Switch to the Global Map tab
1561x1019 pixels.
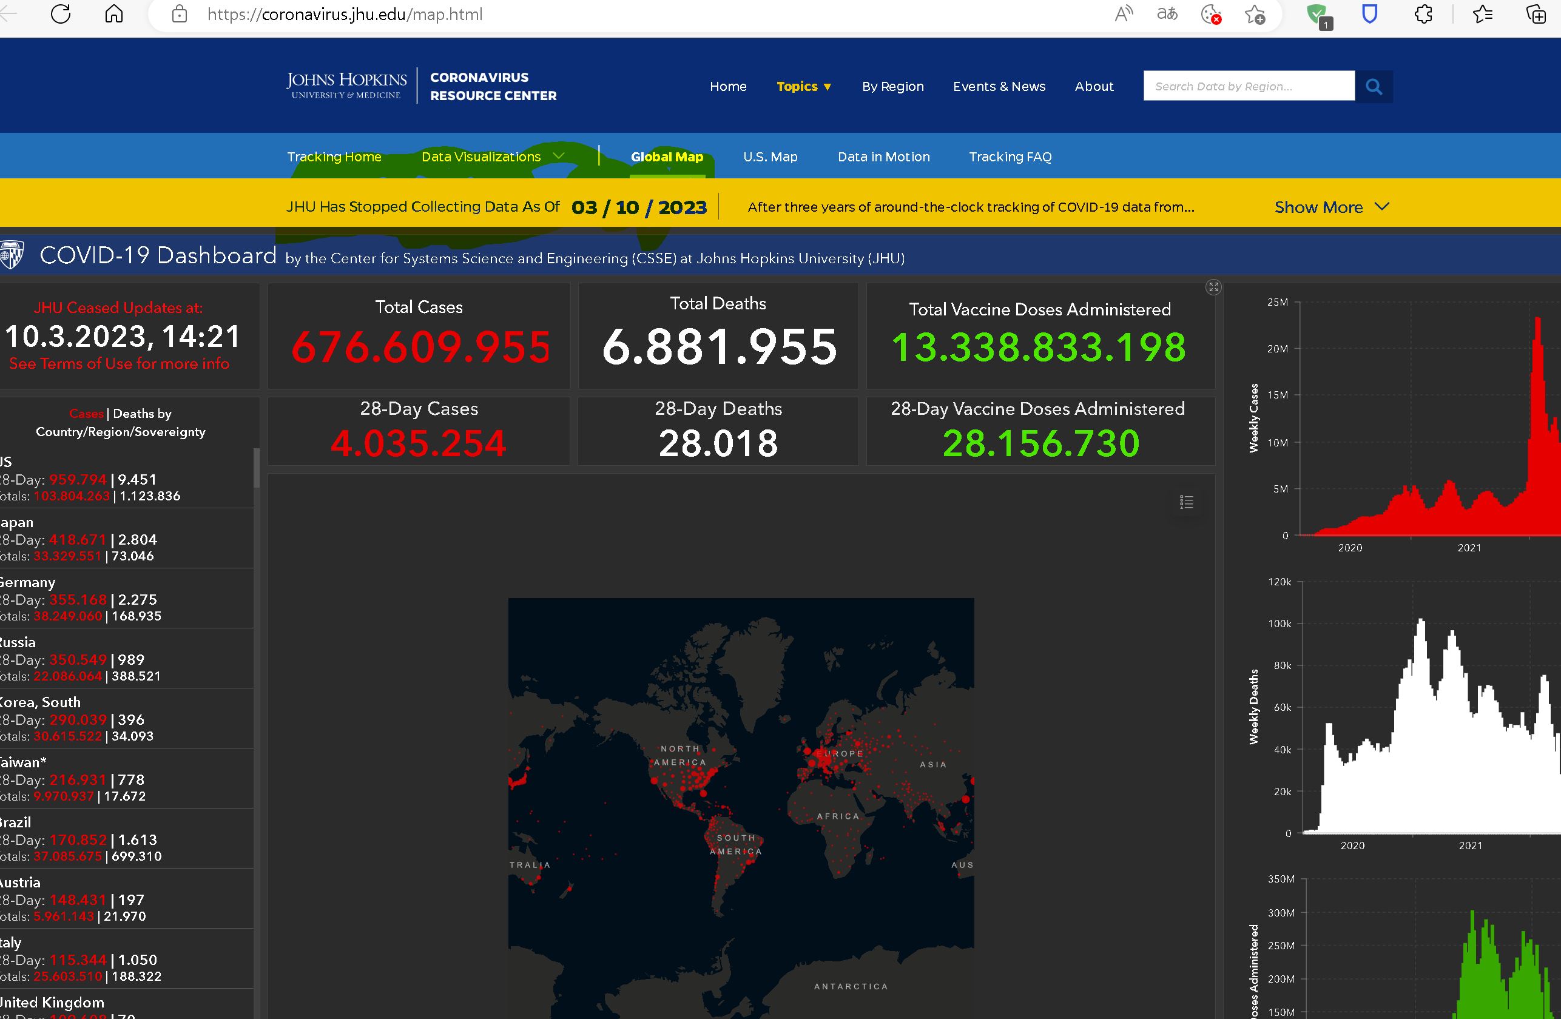click(x=666, y=156)
